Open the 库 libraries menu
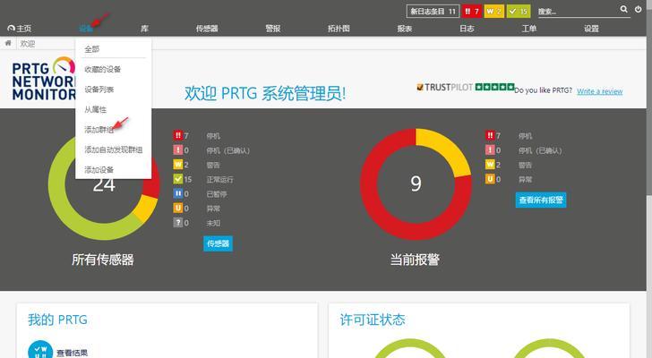Viewport: 652px width, 358px height. (144, 29)
